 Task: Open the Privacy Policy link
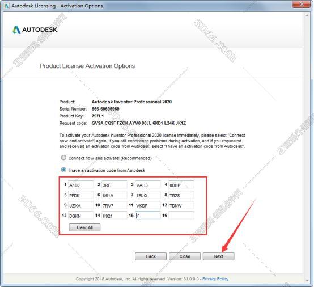point(215,279)
